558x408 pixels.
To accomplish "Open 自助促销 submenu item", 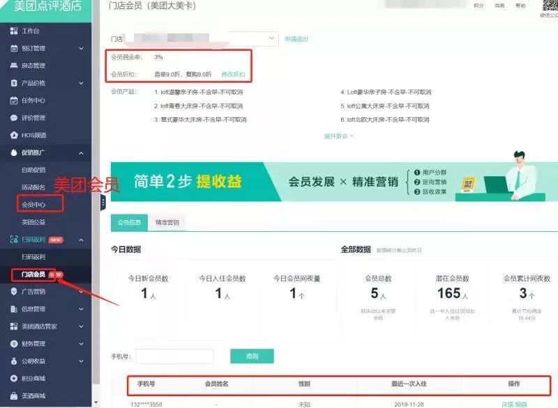I will [x=33, y=170].
